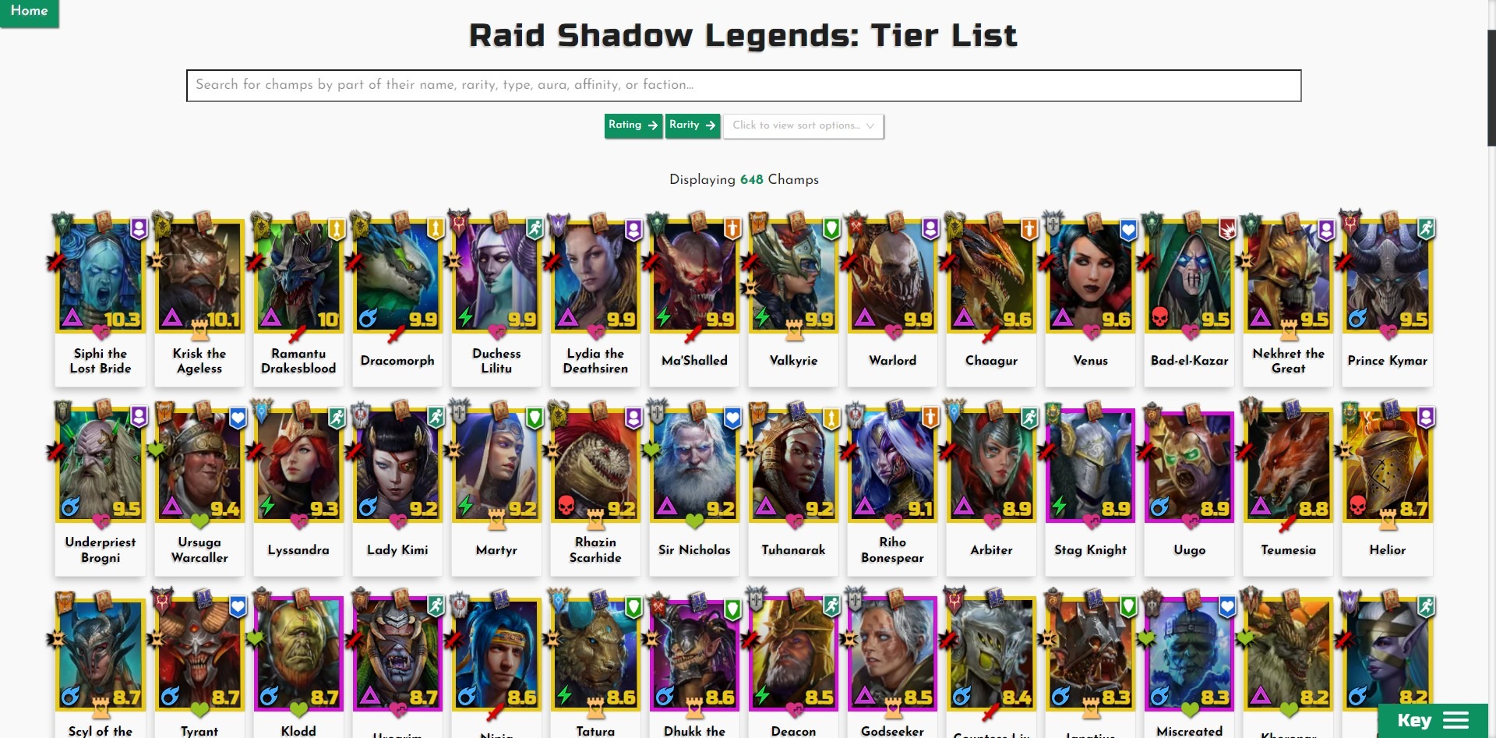Select the Arbiter champion portrait

(x=991, y=463)
